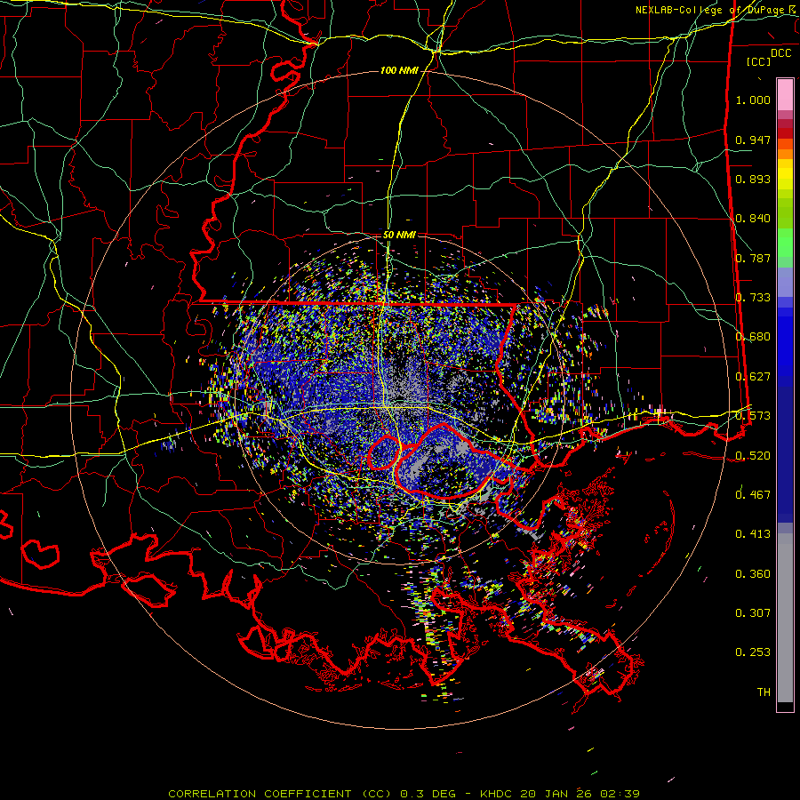Click the NEXLAB-College of DuPage credit text
The image size is (800, 800).
pyautogui.click(x=713, y=10)
